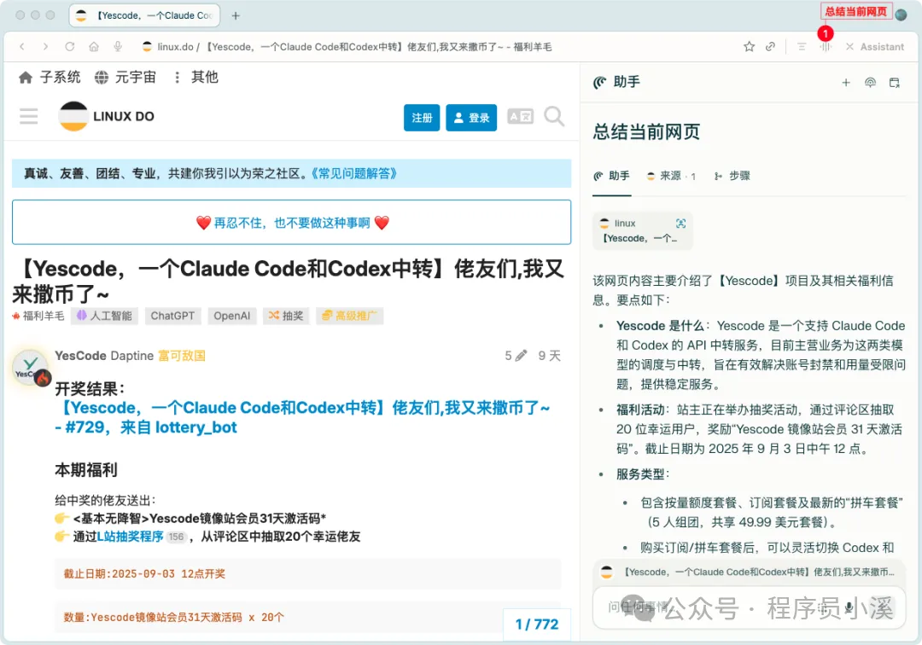922x645 pixels.
Task: Go forward using the browser forward arrow
Action: pos(45,46)
